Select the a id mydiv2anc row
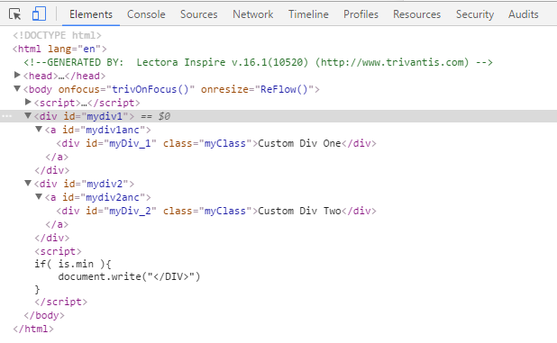Viewport: 557px width, 343px height. tap(98, 197)
